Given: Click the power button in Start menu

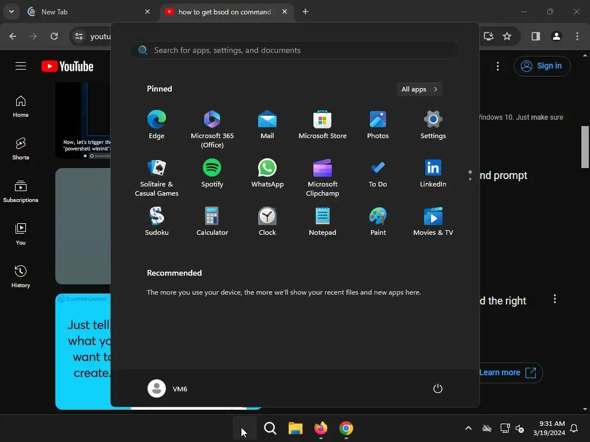Looking at the screenshot, I should pos(438,388).
